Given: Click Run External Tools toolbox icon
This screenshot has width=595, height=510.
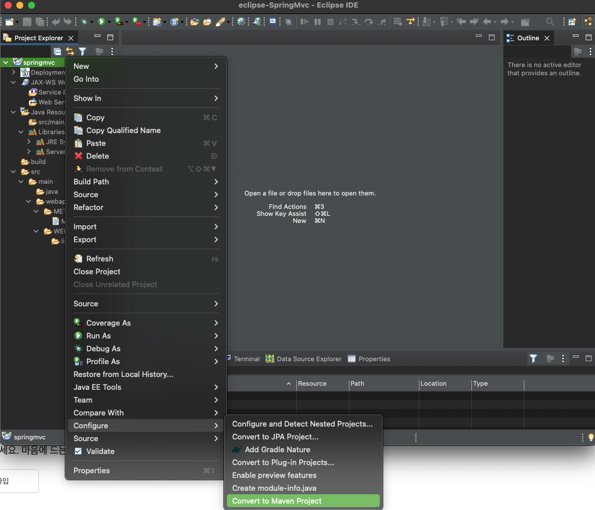Looking at the screenshot, I should [136, 22].
